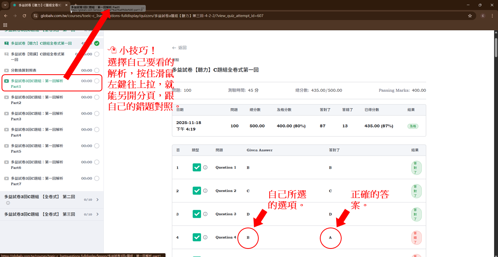Image resolution: width=498 pixels, height=257 pixels.
Task: Click the info icon beside Question 1
Action: point(205,168)
